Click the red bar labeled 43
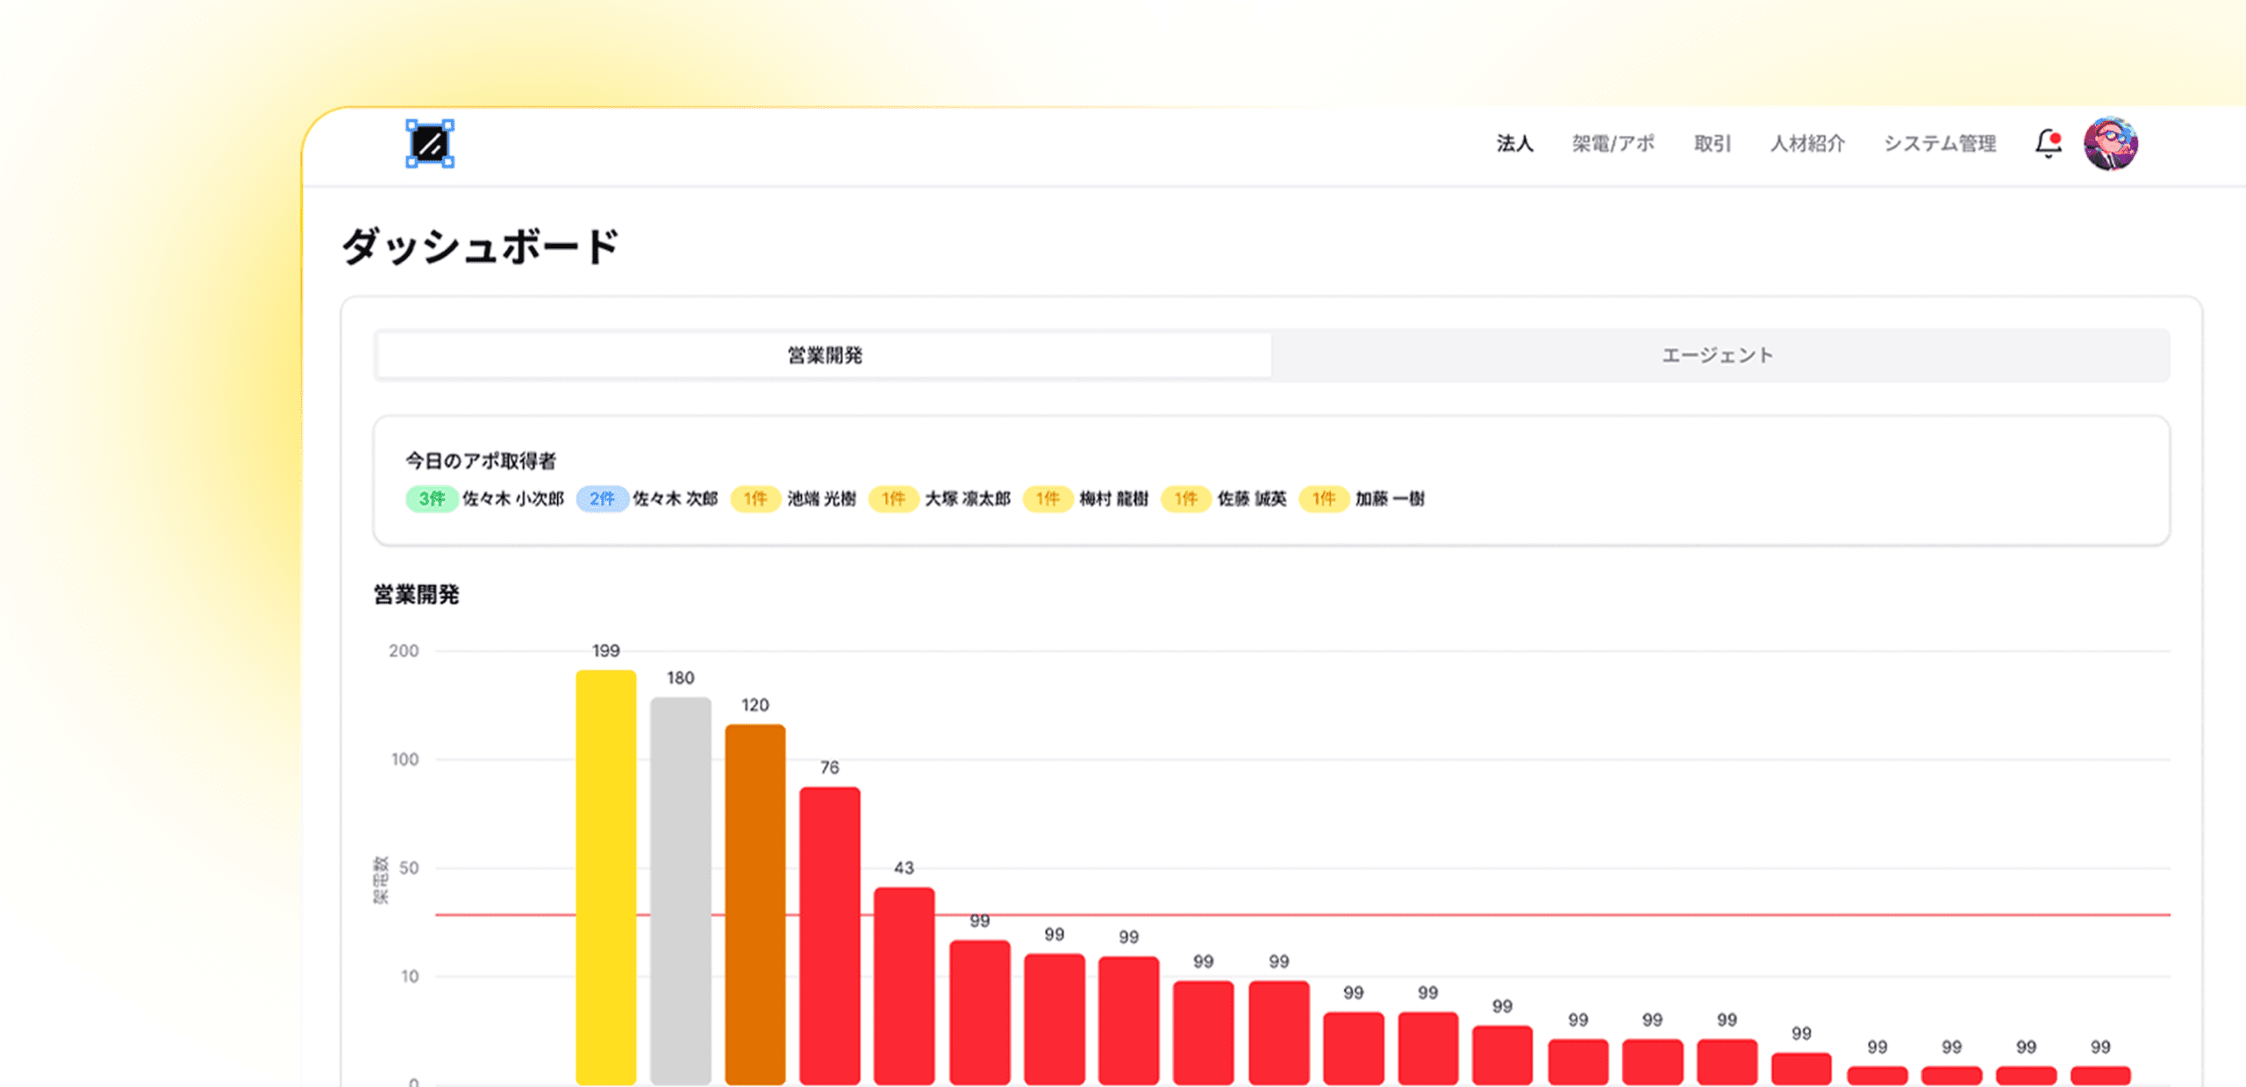 click(904, 984)
